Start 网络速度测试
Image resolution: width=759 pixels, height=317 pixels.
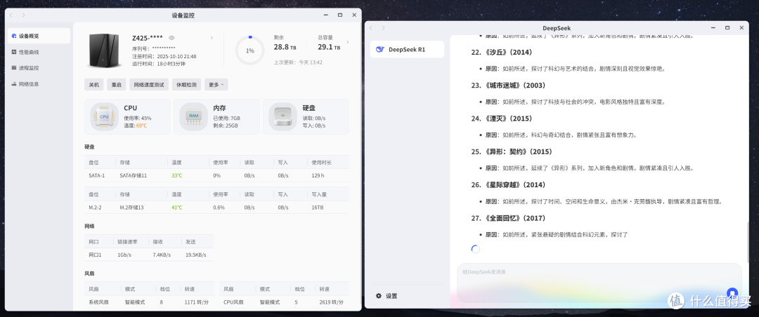click(149, 85)
